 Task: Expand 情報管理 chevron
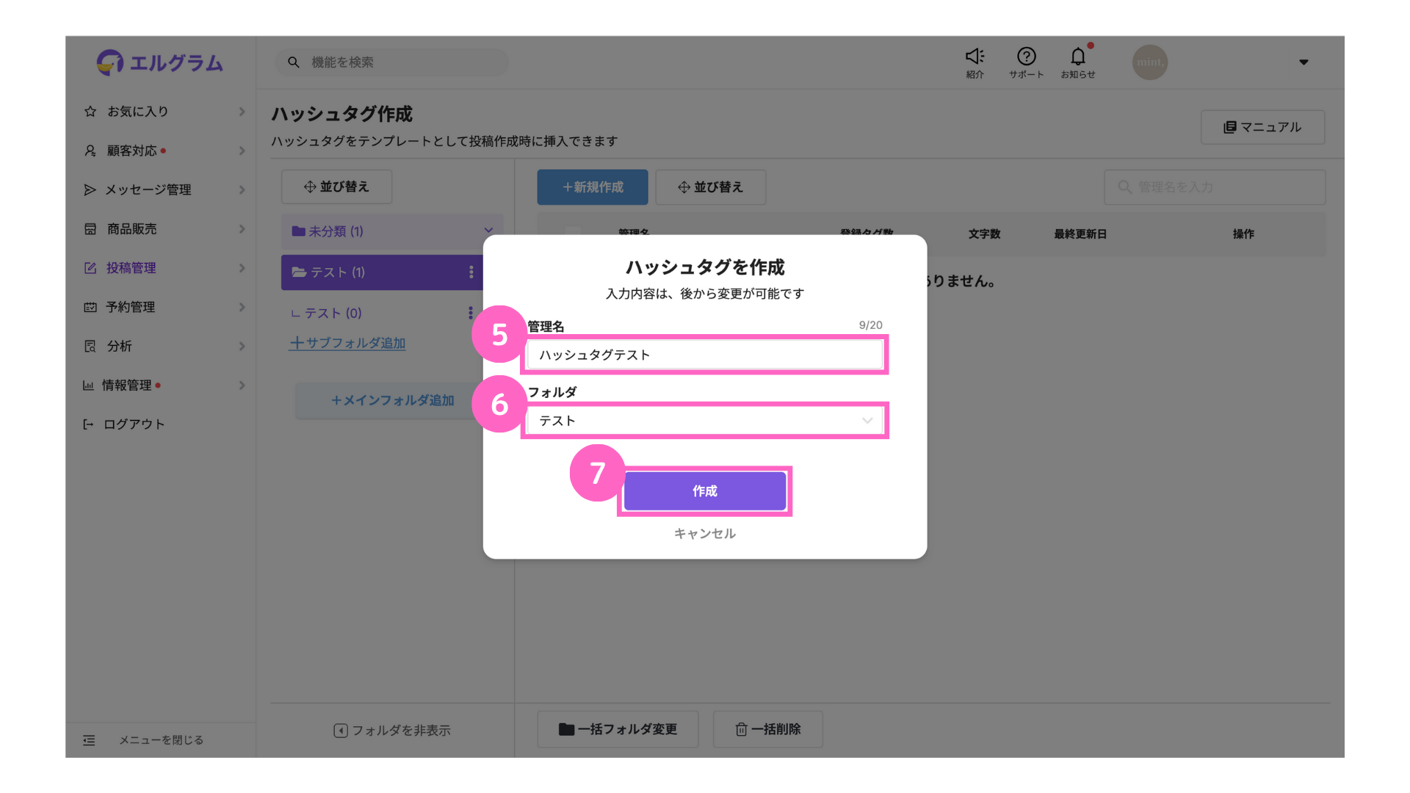[x=242, y=385]
